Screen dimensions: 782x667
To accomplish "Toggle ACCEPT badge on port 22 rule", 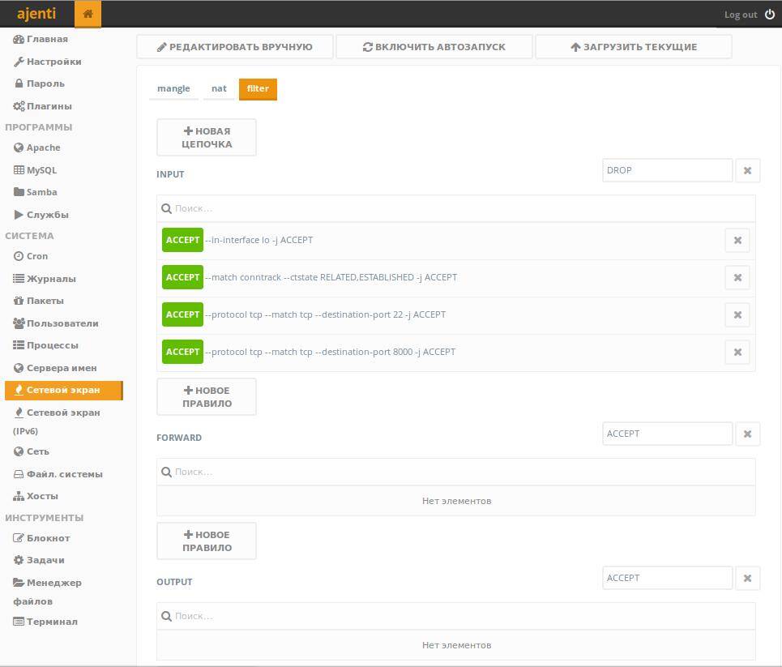I will 182,314.
